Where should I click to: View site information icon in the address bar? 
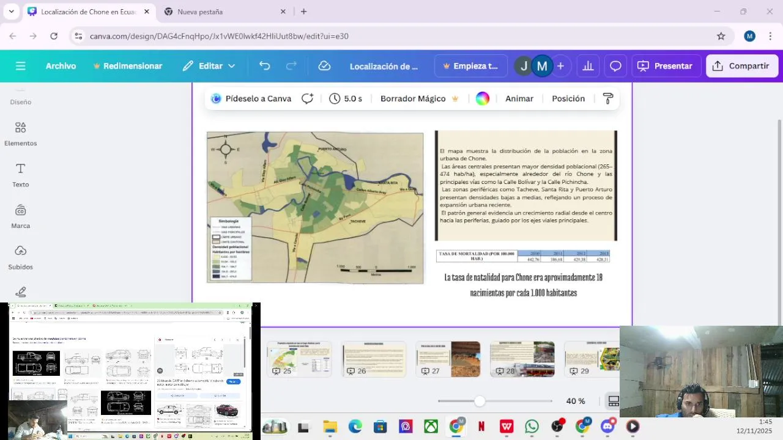(78, 36)
